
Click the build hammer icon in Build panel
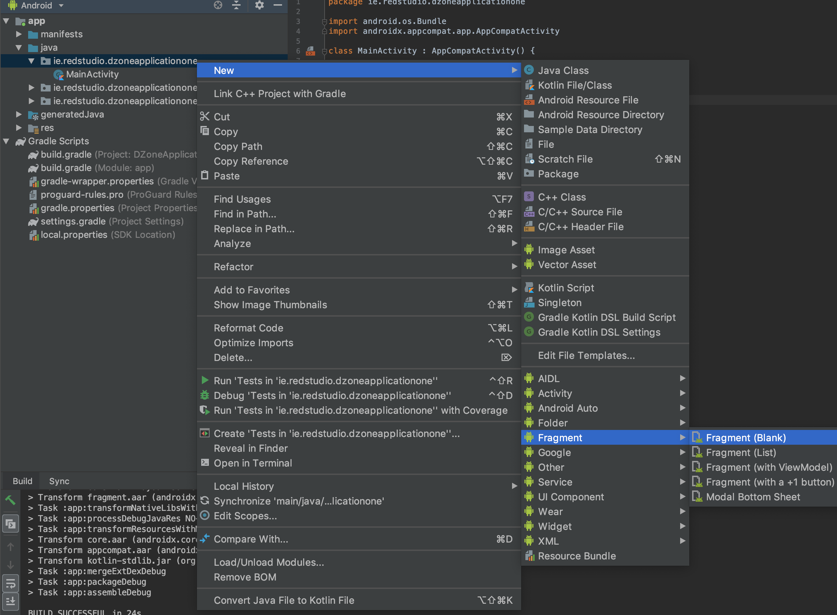tap(11, 500)
